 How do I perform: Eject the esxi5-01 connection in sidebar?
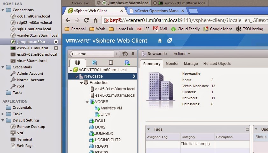pos(56,48)
